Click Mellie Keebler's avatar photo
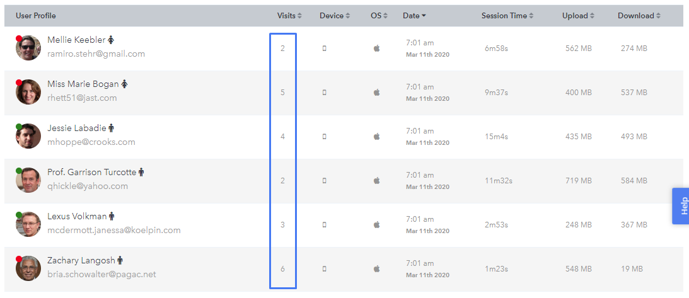This screenshot has height=298, width=689. [28, 48]
